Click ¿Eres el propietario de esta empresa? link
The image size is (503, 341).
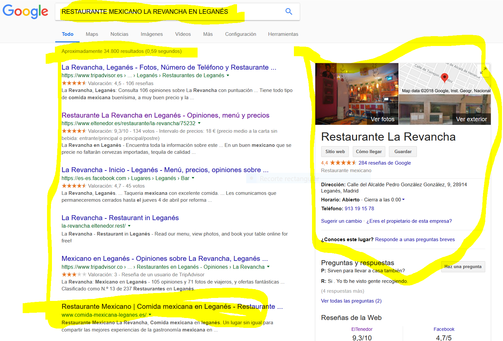409,221
